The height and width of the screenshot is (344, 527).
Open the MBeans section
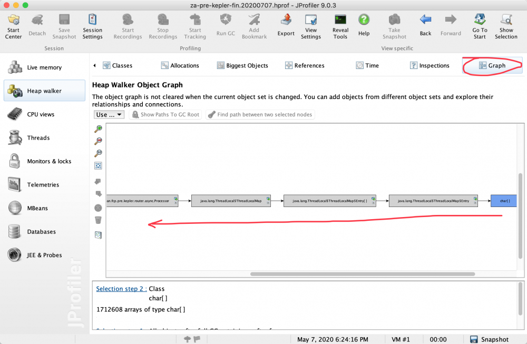[x=44, y=208]
